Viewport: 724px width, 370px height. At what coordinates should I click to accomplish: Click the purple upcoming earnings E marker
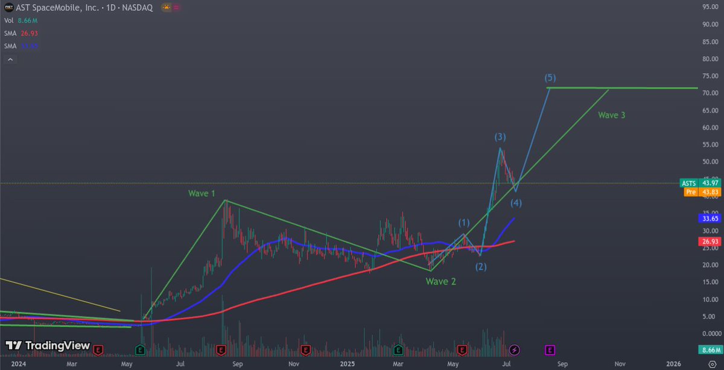pos(550,349)
